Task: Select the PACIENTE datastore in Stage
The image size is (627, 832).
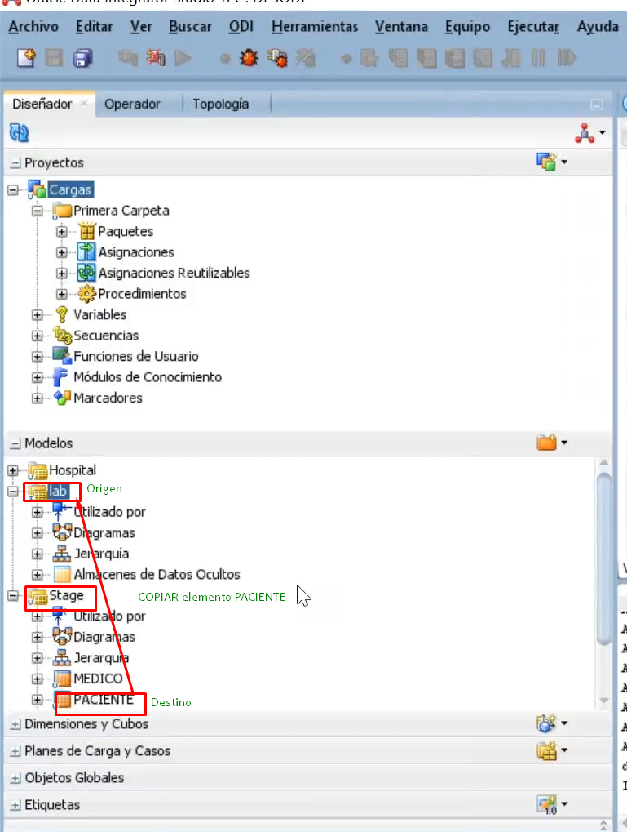Action: (x=104, y=700)
